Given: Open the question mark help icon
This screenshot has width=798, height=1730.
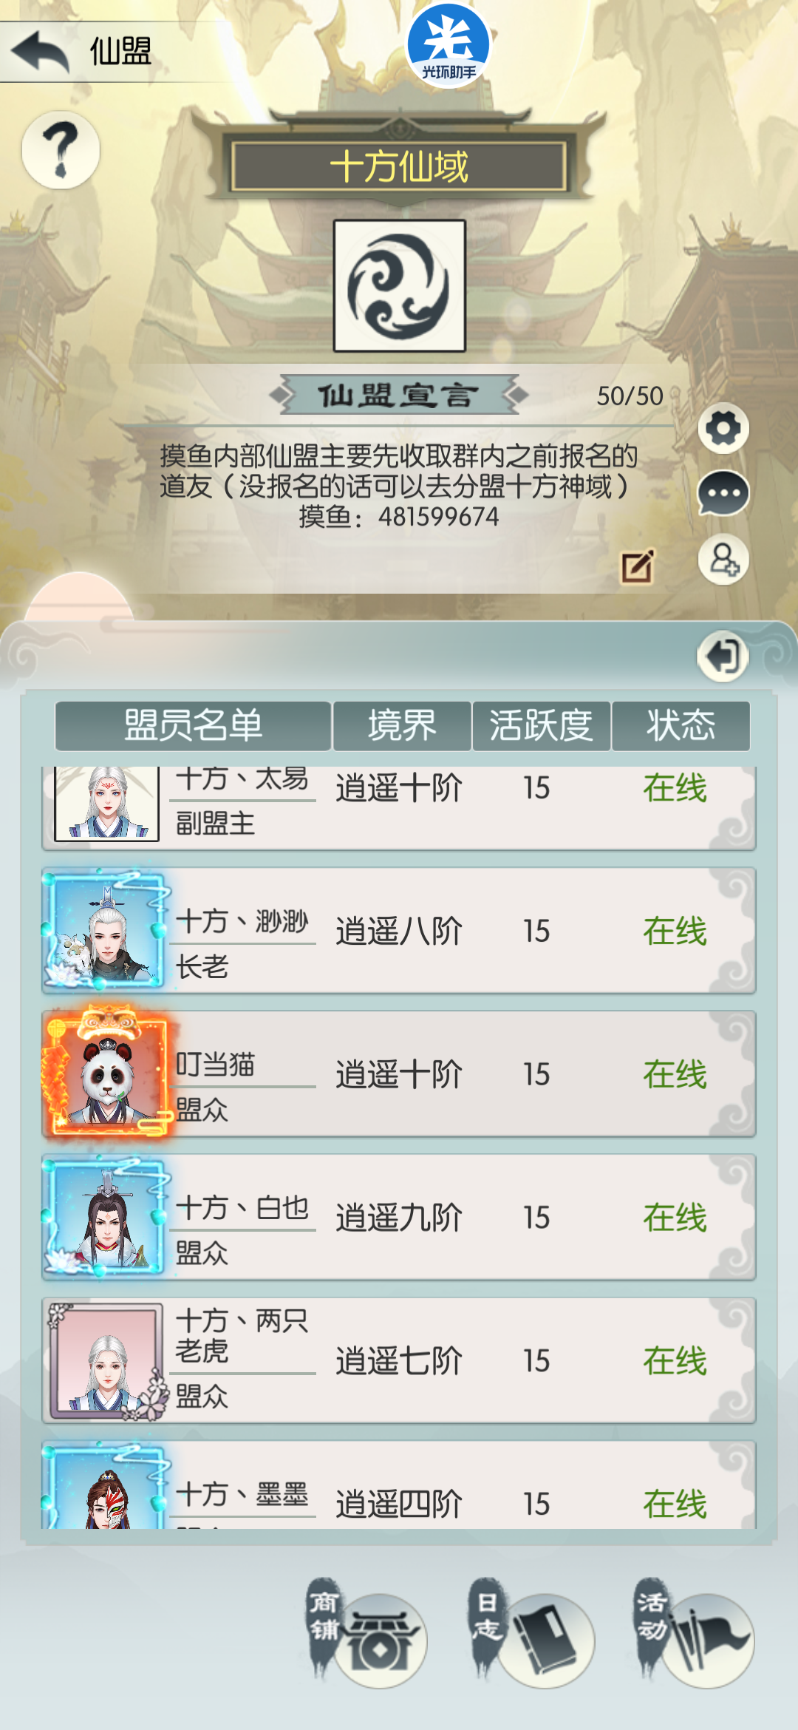Looking at the screenshot, I should click(61, 150).
